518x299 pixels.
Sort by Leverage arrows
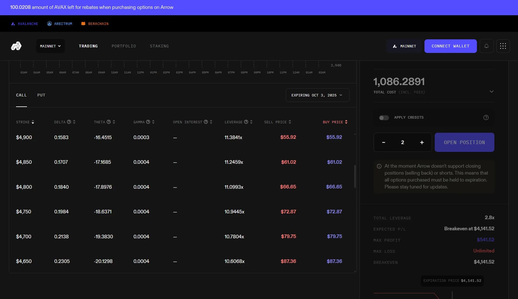pos(251,122)
